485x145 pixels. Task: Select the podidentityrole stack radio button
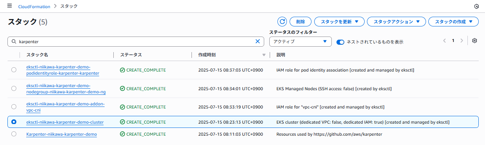pos(14,70)
